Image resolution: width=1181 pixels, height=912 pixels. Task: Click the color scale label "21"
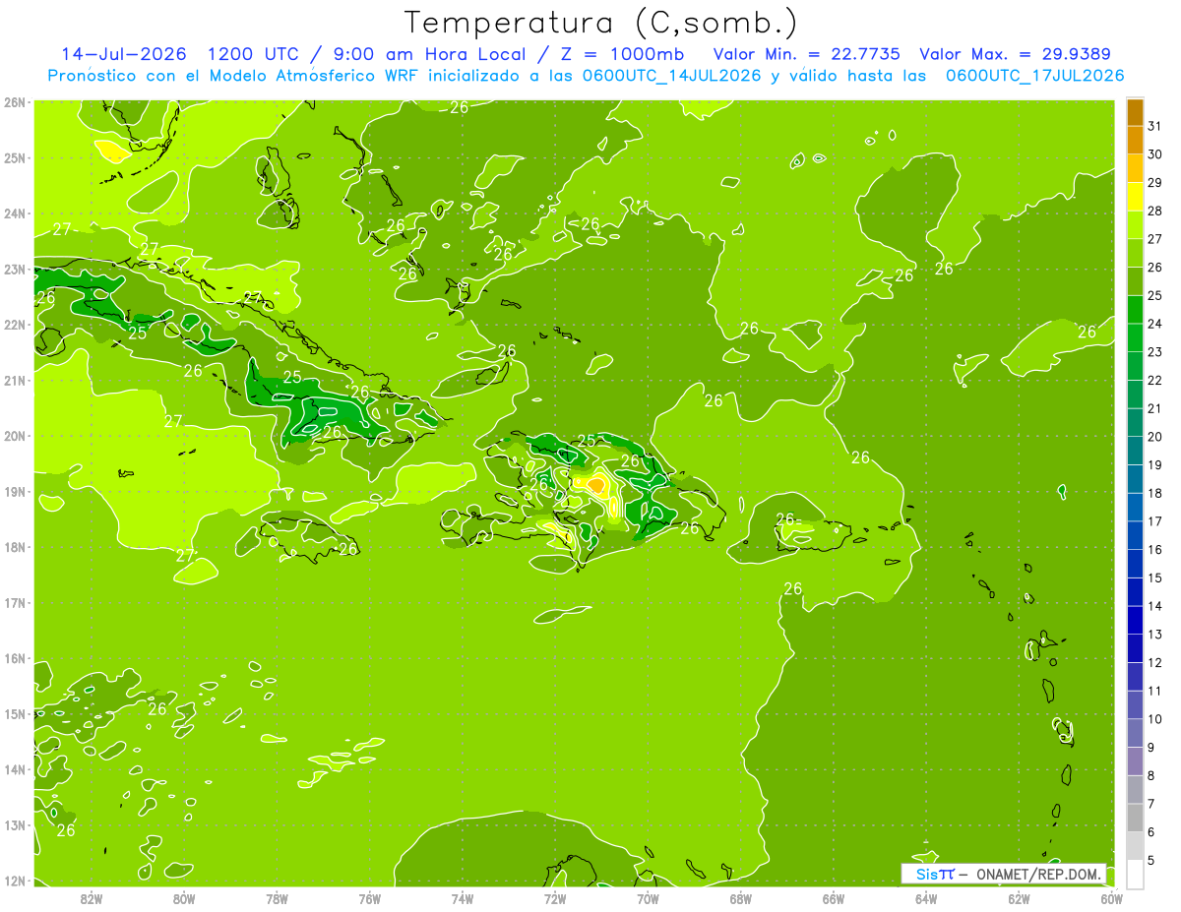1155,408
